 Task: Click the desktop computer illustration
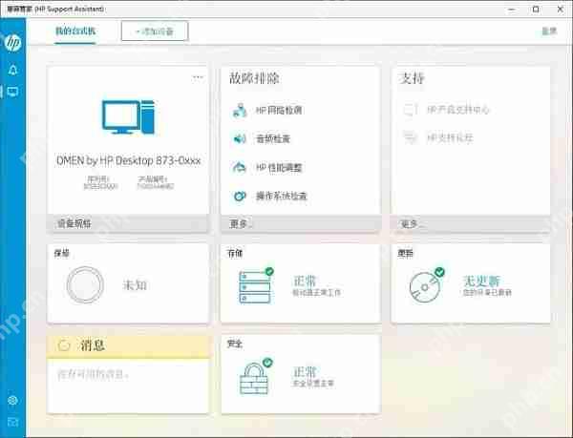tap(128, 116)
